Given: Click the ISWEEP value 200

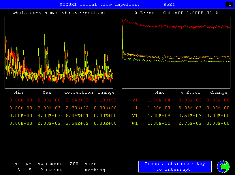Looking at the screenshot, I should click(x=74, y=164).
